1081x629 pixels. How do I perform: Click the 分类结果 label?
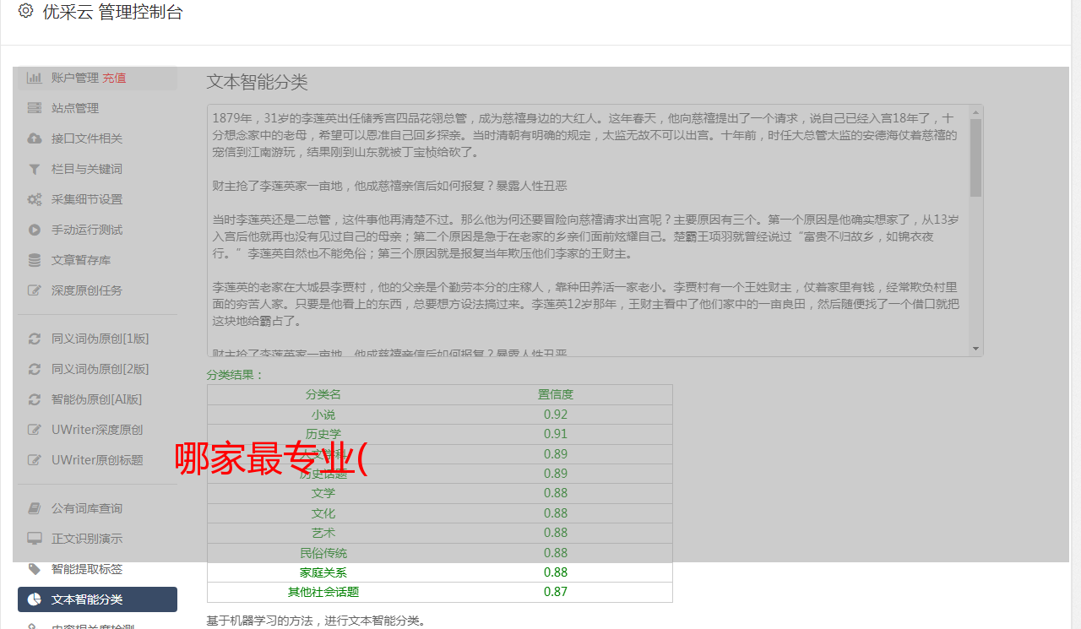click(236, 375)
